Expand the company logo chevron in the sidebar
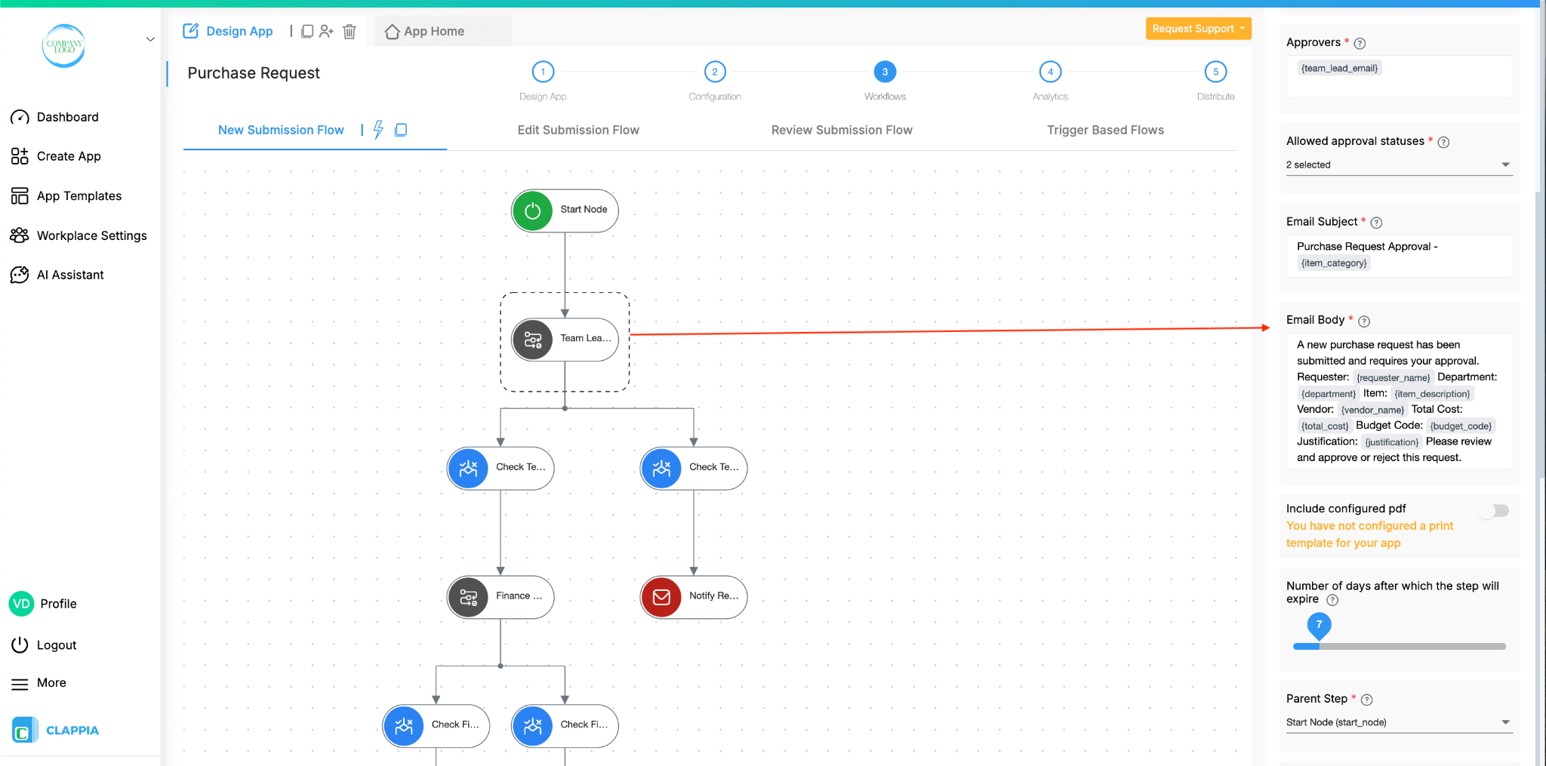This screenshot has width=1546, height=766. tap(150, 39)
